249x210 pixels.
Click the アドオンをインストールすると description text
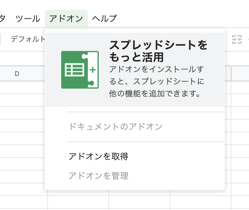point(157,81)
